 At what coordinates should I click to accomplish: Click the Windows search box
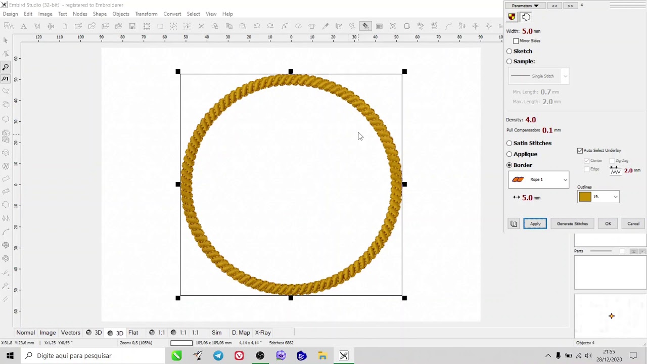(x=93, y=355)
